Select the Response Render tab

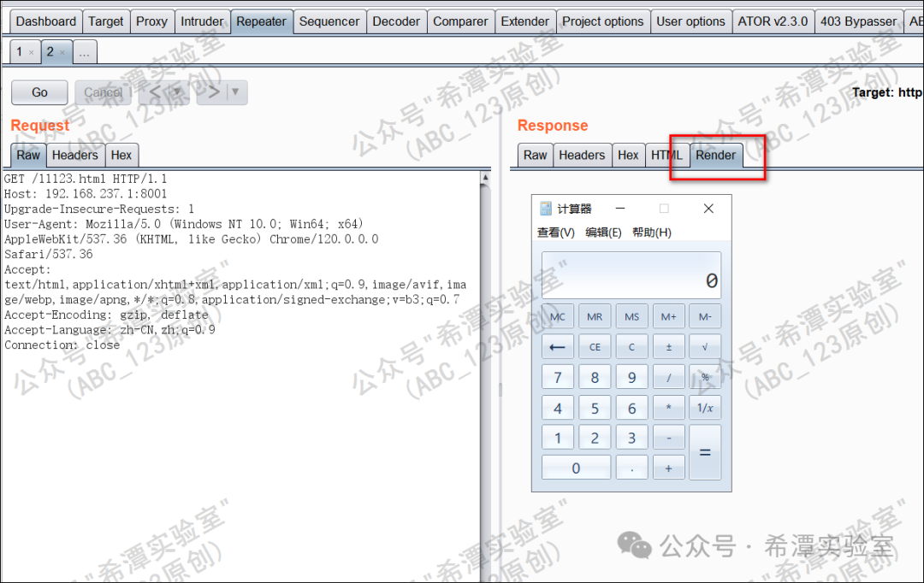(715, 156)
